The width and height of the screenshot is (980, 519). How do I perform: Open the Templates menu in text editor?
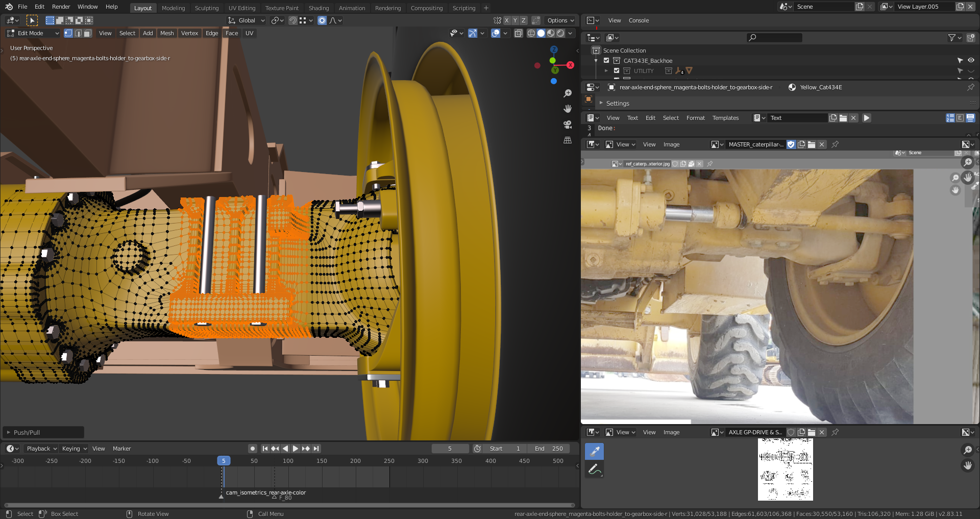[x=725, y=118]
